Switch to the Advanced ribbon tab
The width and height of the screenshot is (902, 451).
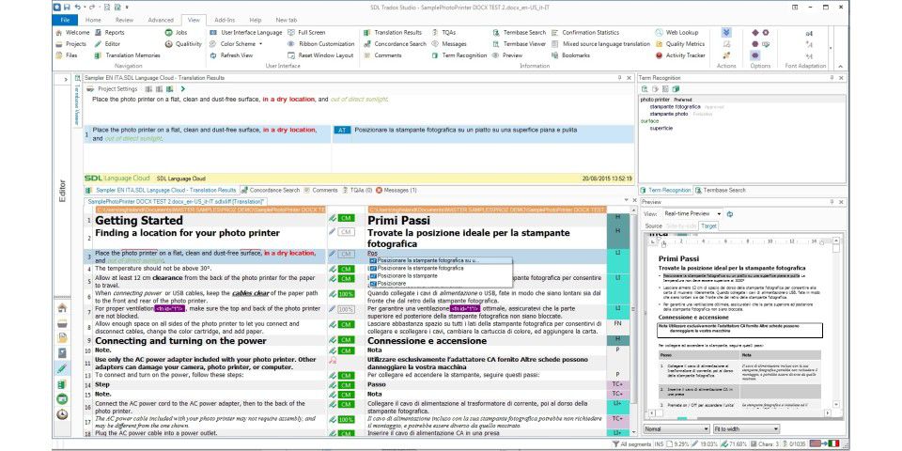(x=161, y=20)
